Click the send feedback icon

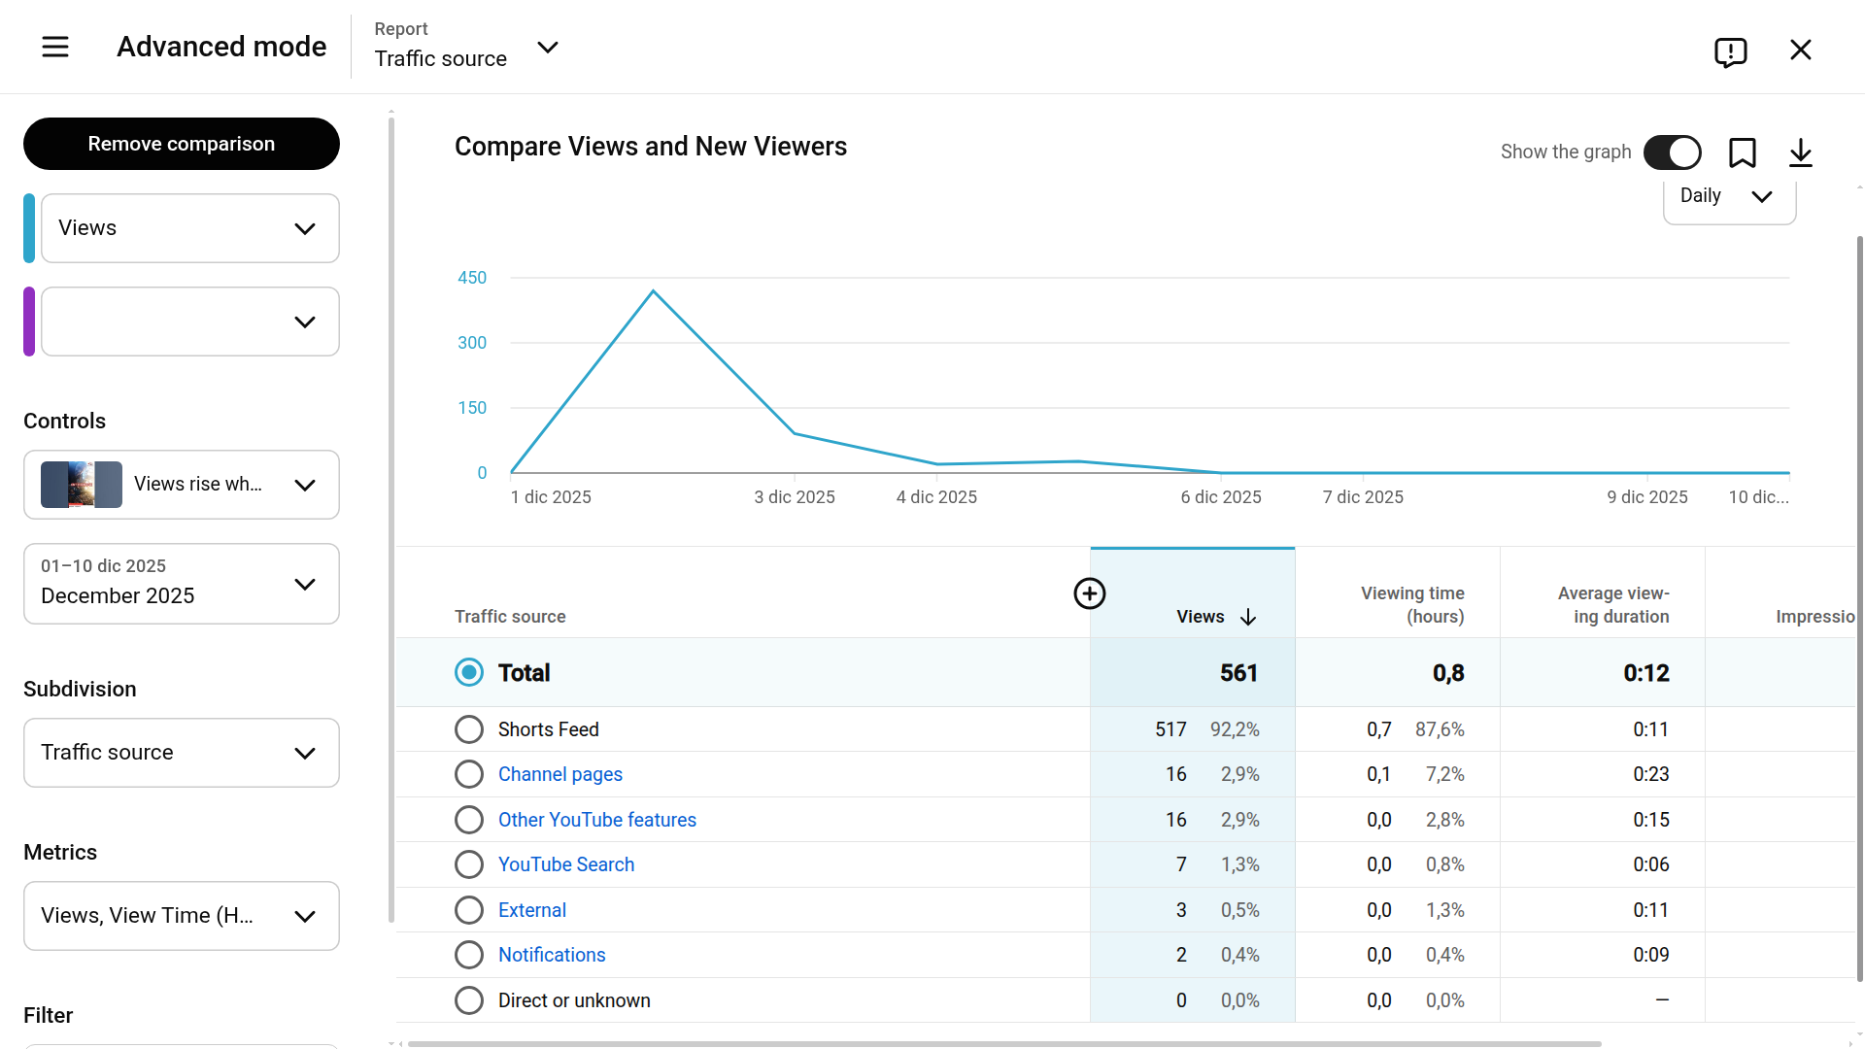(x=1732, y=52)
